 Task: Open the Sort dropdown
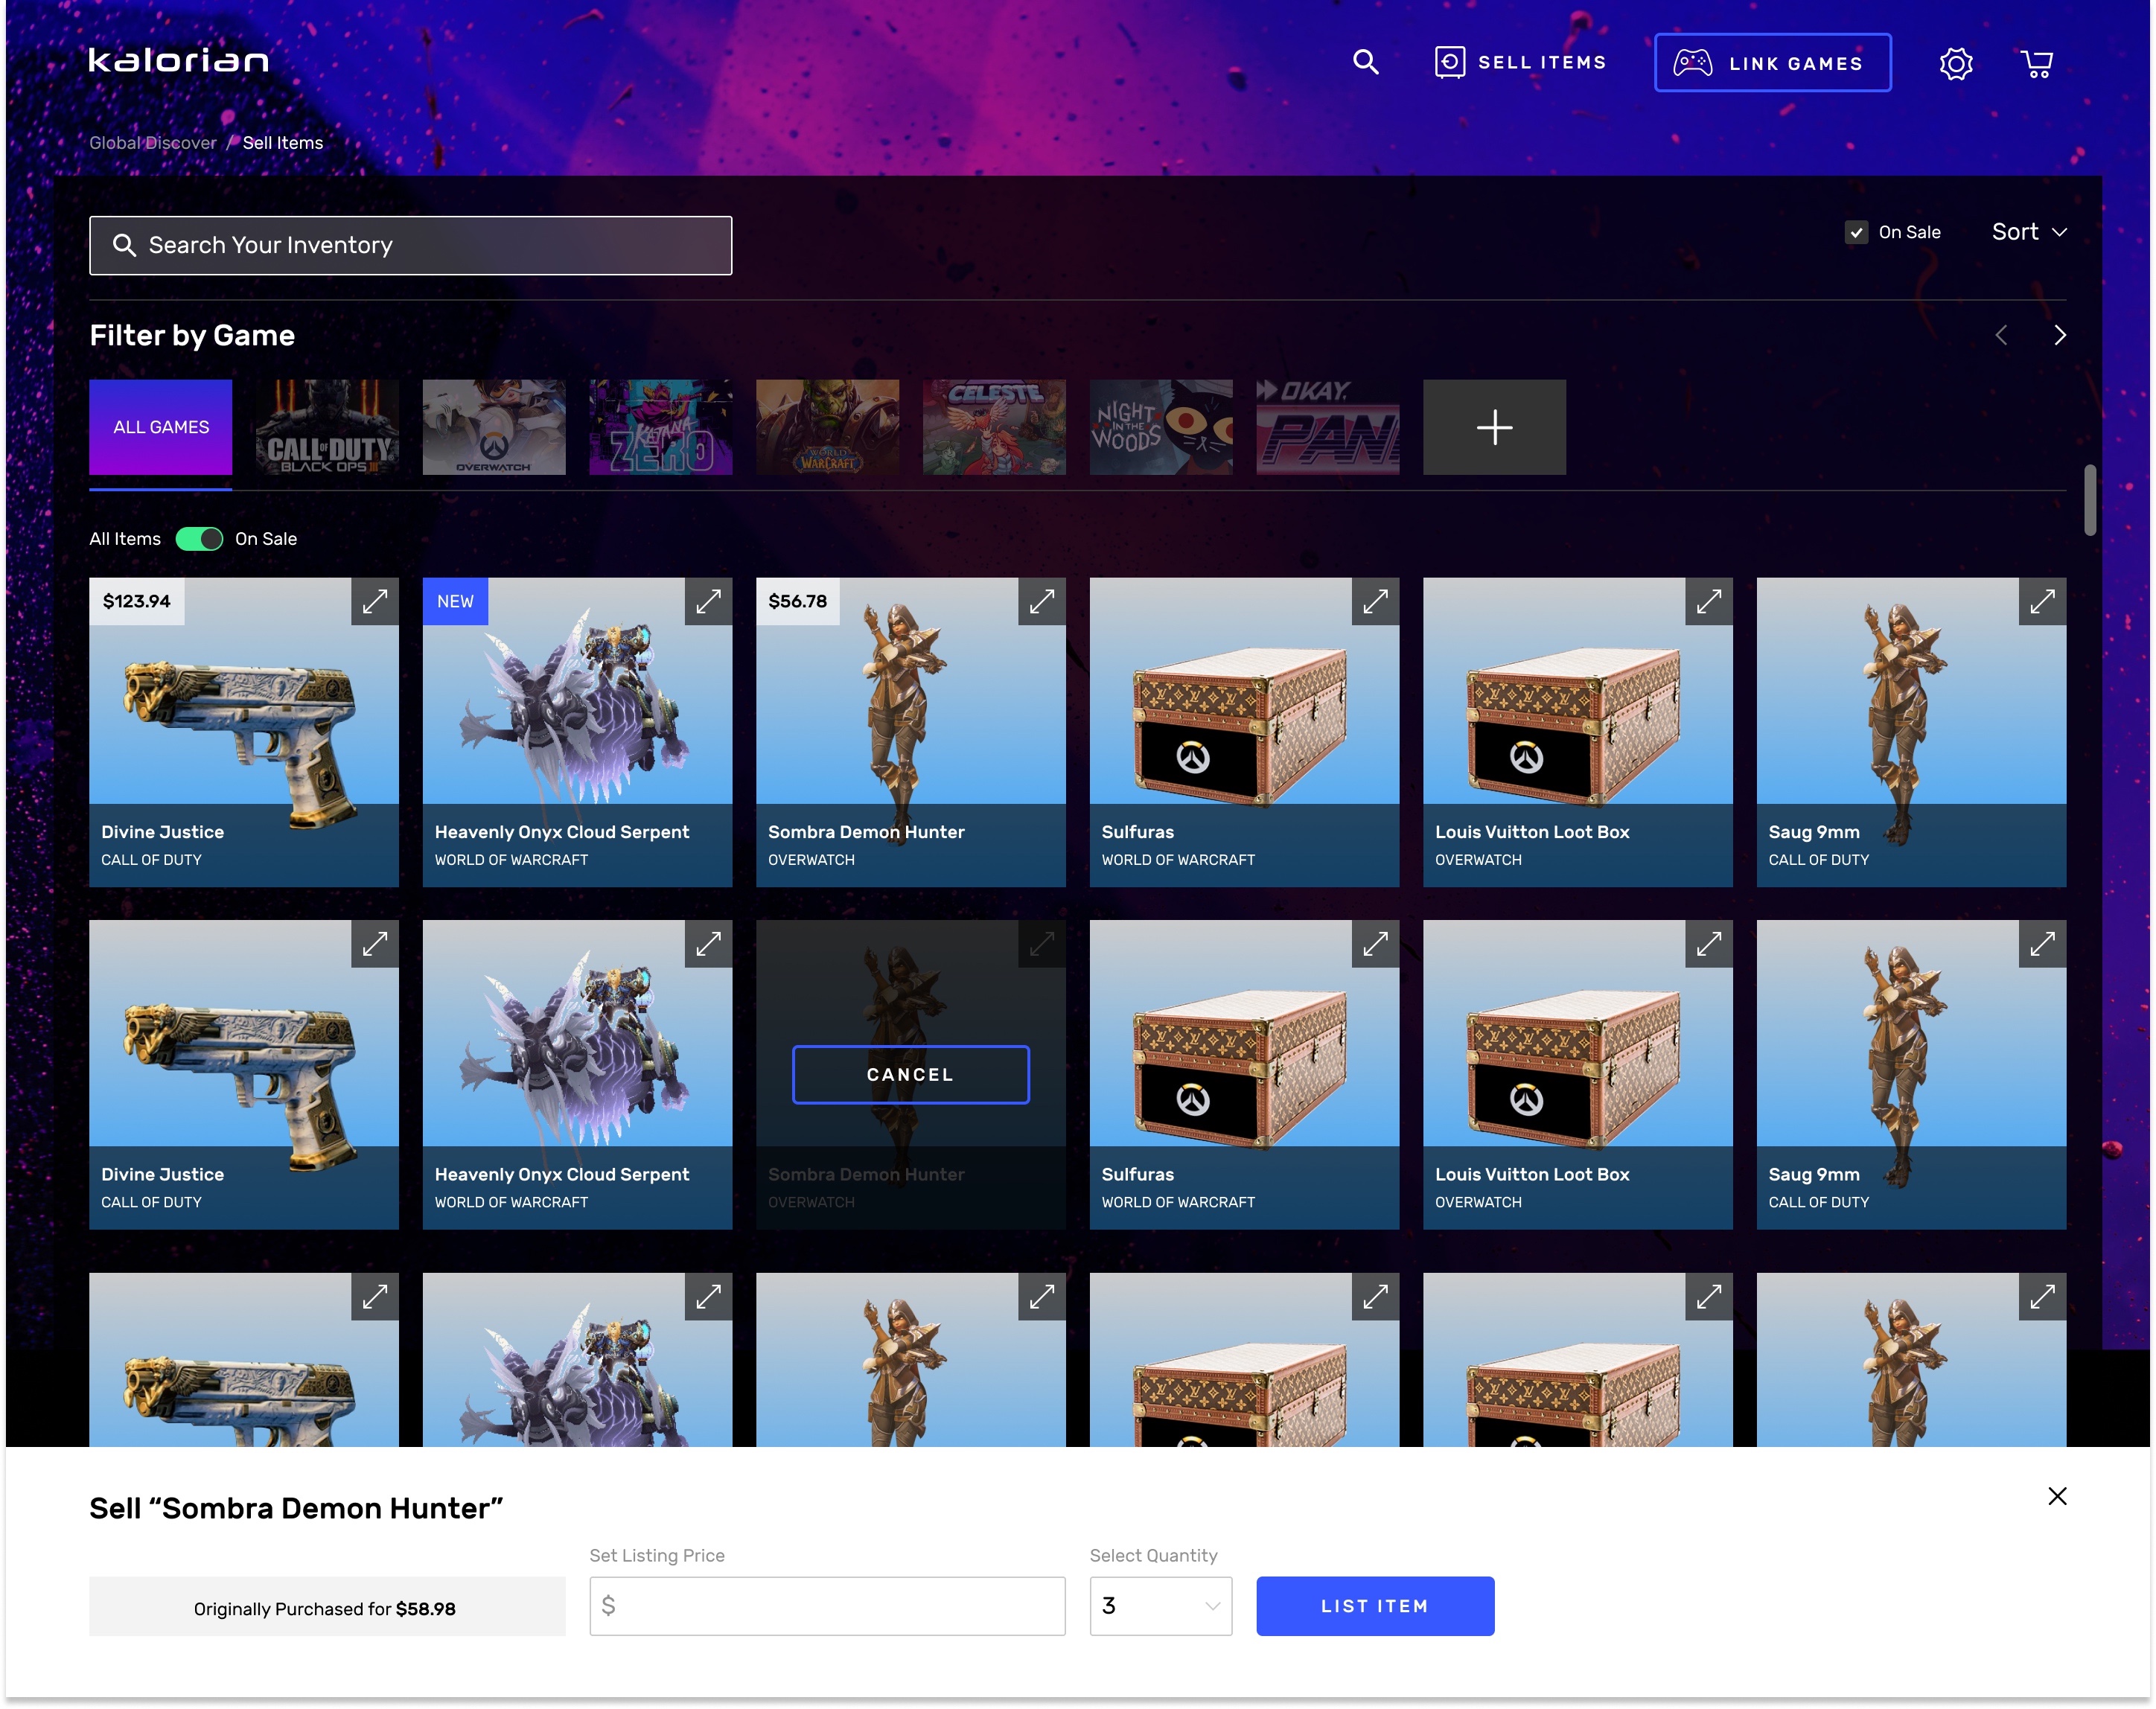coord(2027,232)
